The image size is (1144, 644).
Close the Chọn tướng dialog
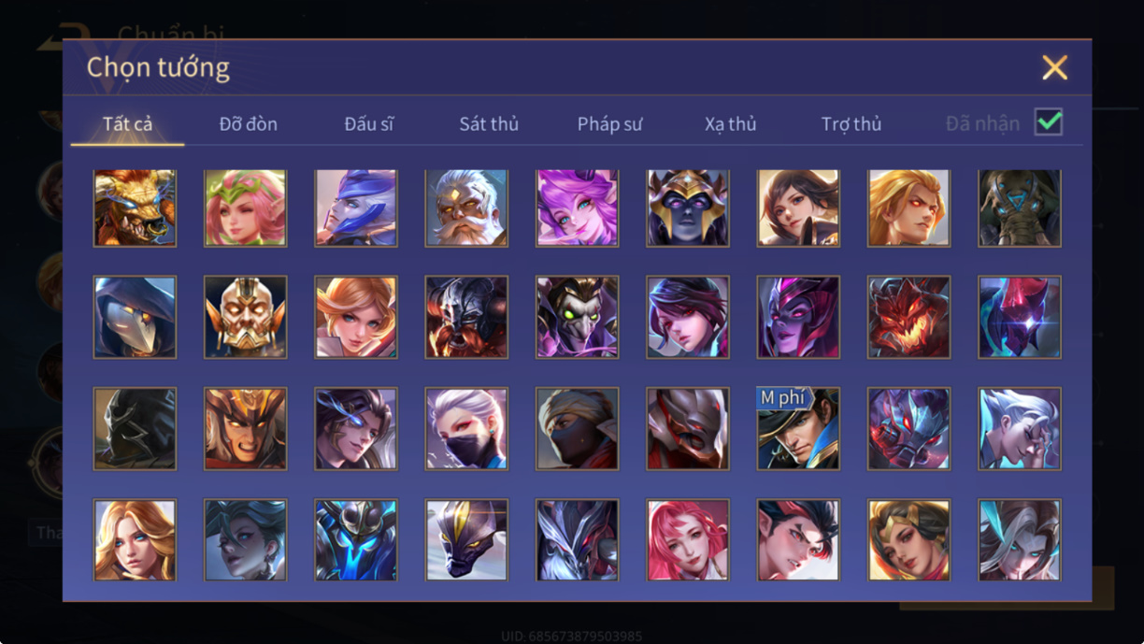1054,67
